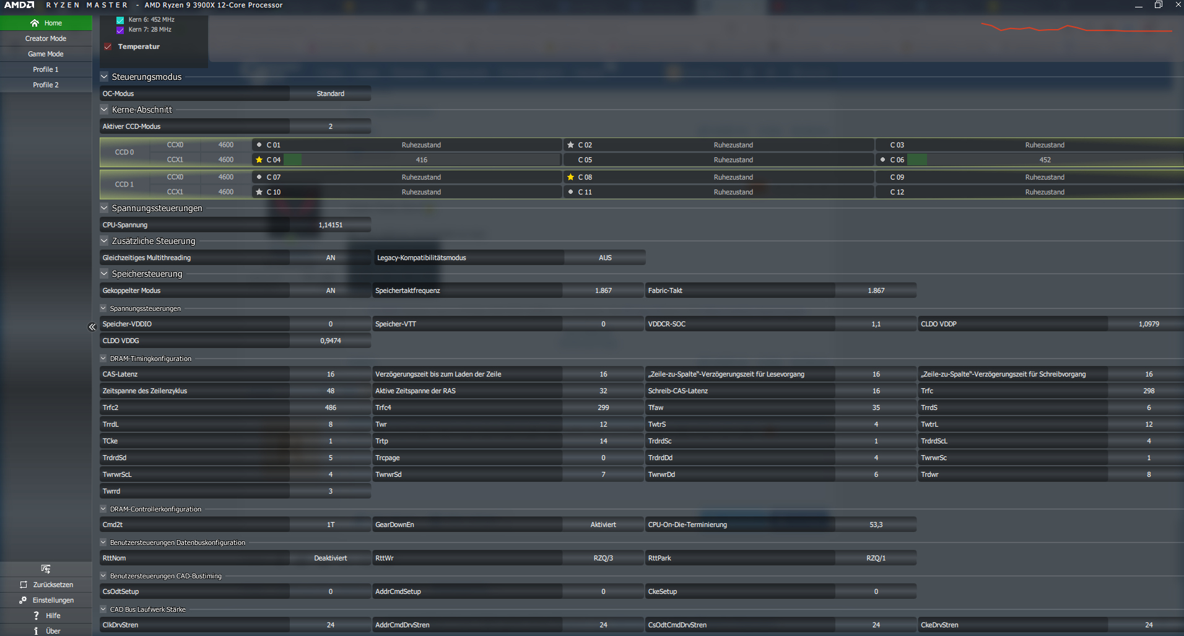The width and height of the screenshot is (1184, 636).
Task: Click the CLDO VDDP value 1,0979
Action: [1149, 324]
